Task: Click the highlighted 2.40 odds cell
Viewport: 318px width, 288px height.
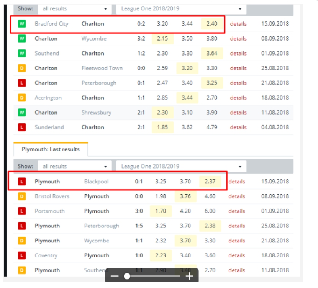Action: [x=212, y=24]
